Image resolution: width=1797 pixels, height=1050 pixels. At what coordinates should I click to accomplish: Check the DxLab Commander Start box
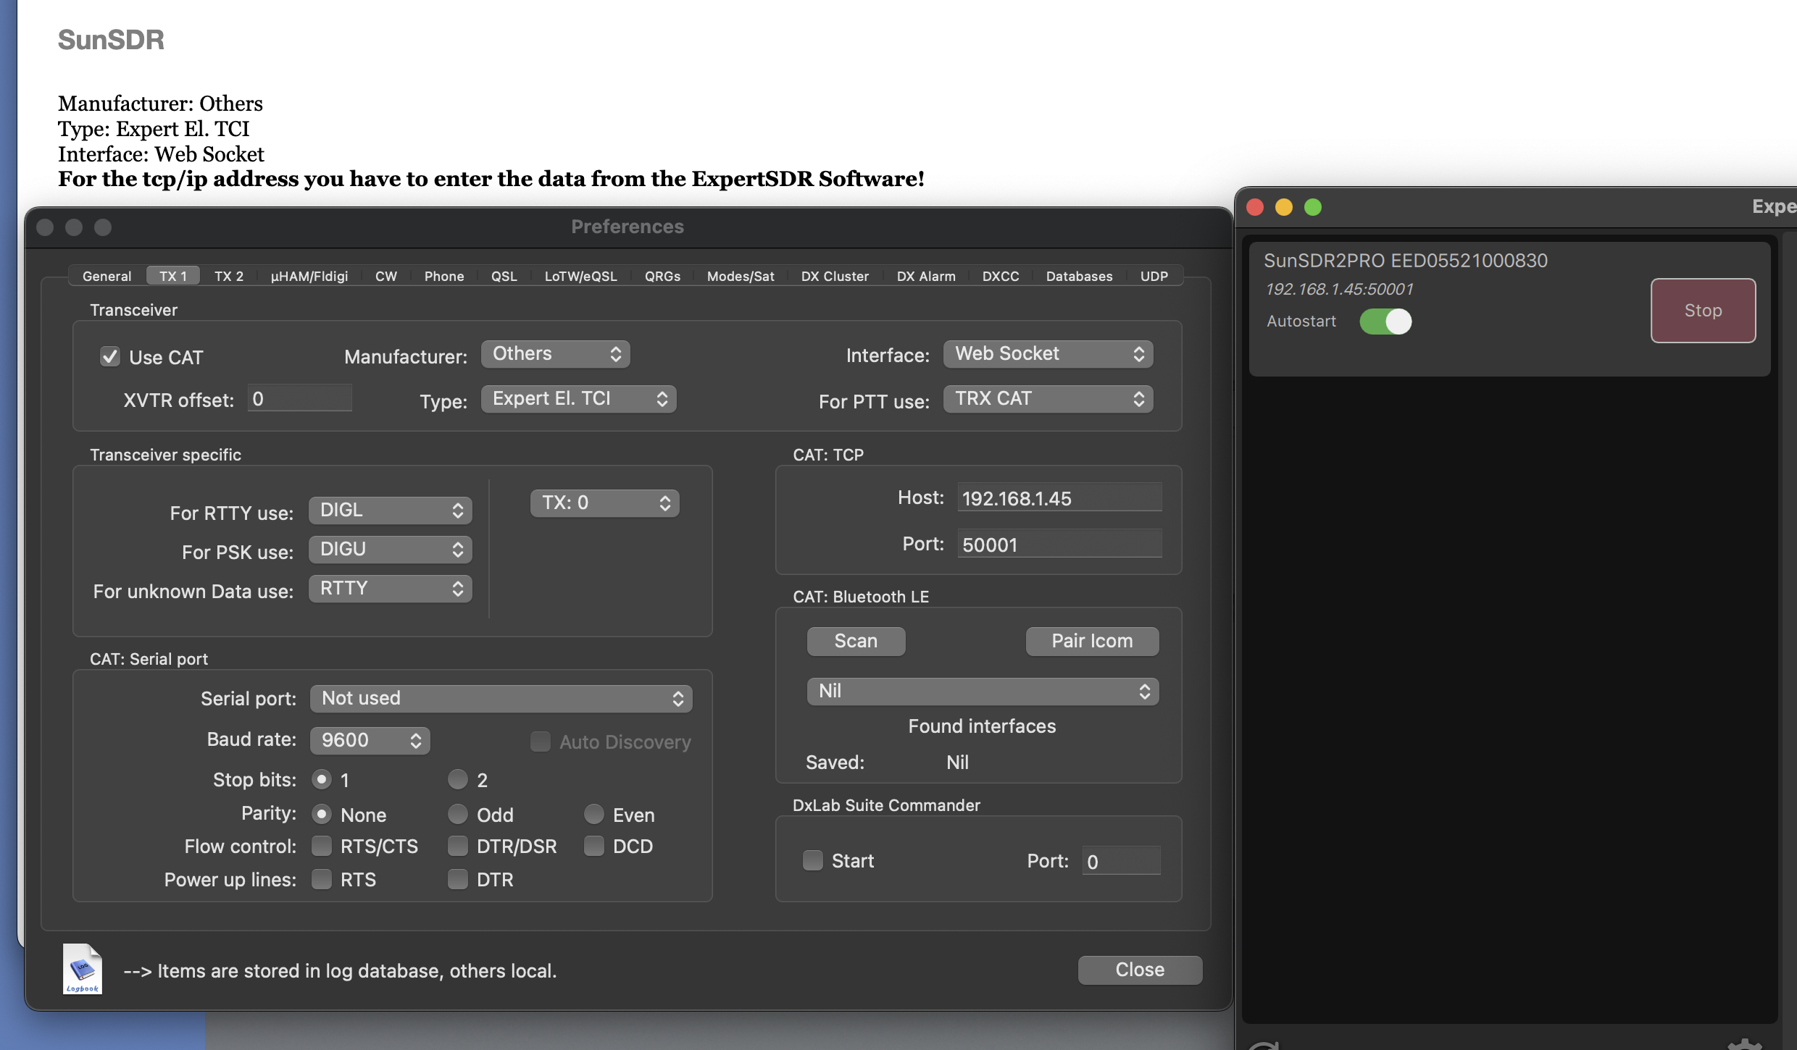(812, 860)
